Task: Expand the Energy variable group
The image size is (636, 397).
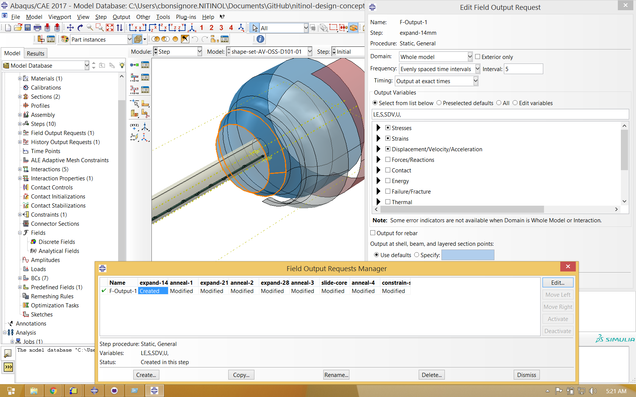Action: tap(378, 181)
